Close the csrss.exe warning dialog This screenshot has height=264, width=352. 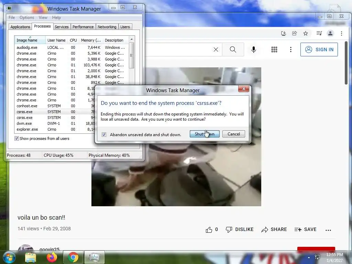tap(244, 89)
